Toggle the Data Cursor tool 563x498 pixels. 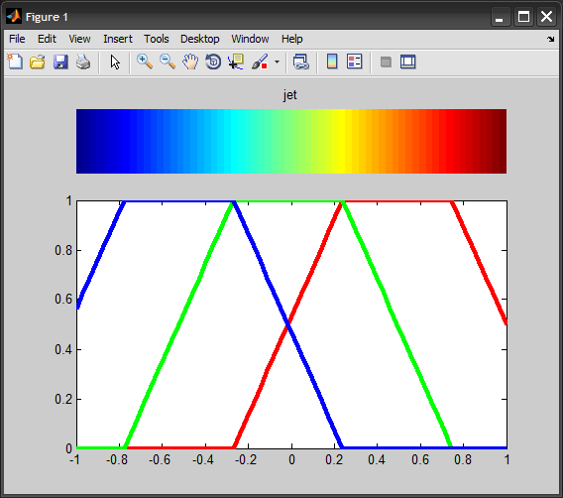[x=236, y=62]
